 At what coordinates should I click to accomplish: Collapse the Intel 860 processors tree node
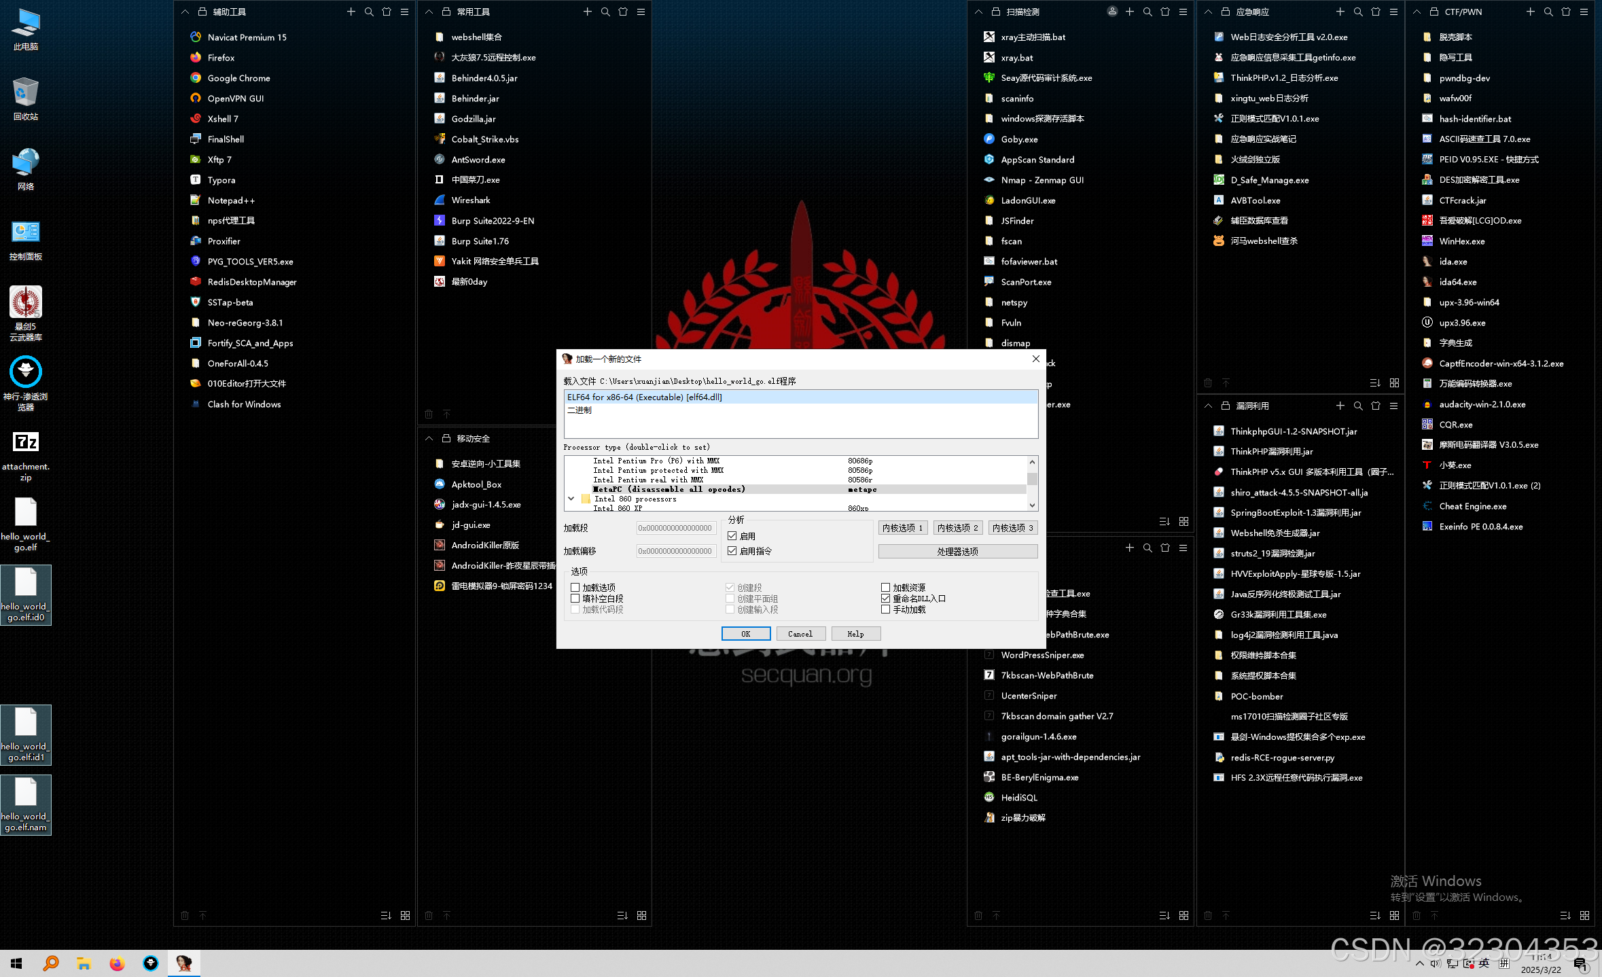point(571,498)
